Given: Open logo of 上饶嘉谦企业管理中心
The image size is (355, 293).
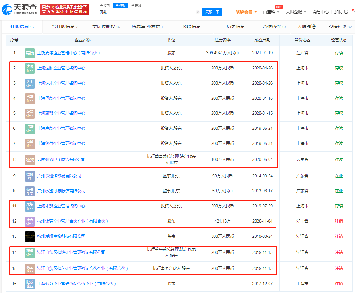Looking at the screenshot, I should 30,53.
